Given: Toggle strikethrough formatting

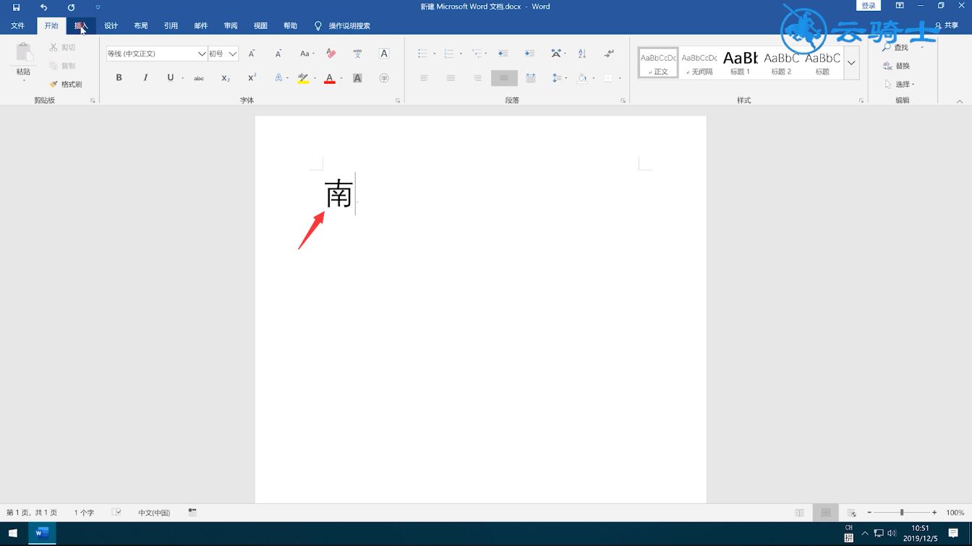Looking at the screenshot, I should 199,78.
